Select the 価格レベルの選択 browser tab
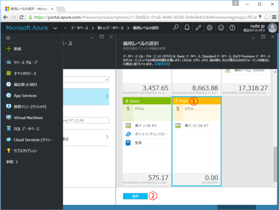Screen dimensions: 279x210 tap(29, 9)
